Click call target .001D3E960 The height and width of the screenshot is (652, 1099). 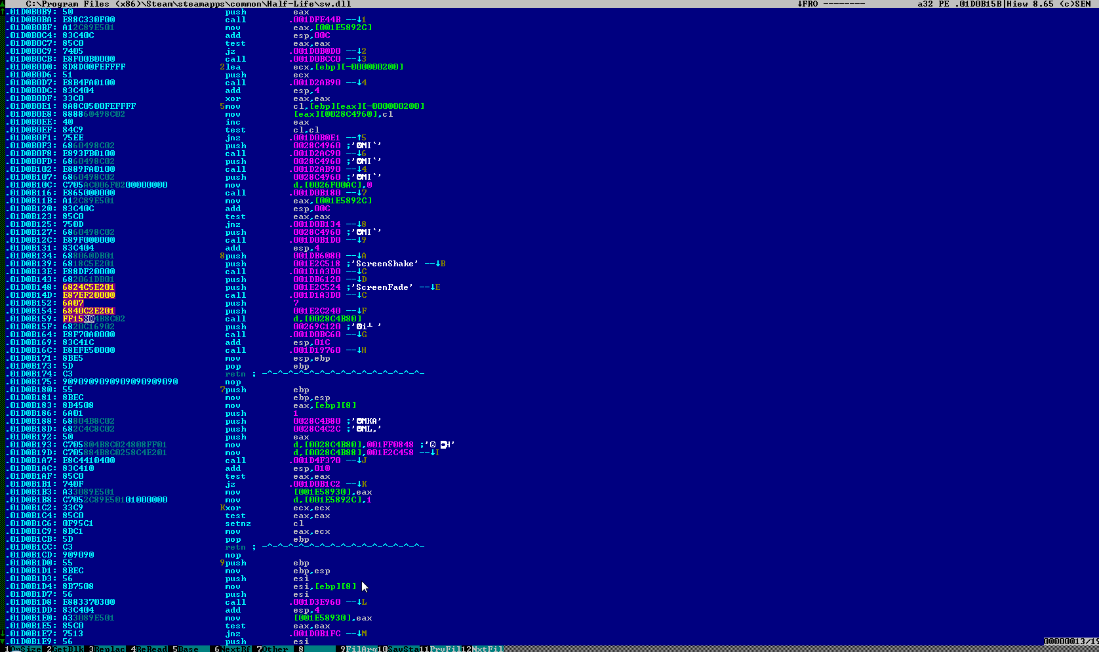pyautogui.click(x=316, y=602)
